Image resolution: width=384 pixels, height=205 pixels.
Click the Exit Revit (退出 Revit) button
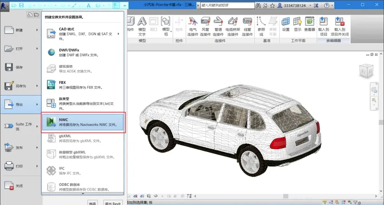point(113,203)
